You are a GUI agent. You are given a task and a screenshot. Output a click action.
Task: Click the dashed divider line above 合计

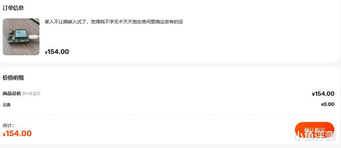click(x=168, y=115)
